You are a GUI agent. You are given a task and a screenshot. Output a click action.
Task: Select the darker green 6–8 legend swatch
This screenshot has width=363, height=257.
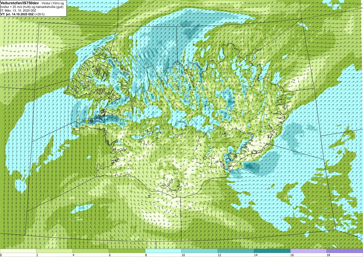(127, 251)
